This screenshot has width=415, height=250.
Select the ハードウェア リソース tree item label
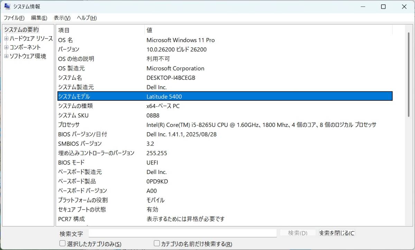[31, 38]
